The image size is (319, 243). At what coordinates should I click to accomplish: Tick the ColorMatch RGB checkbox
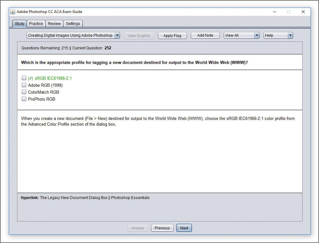click(24, 92)
